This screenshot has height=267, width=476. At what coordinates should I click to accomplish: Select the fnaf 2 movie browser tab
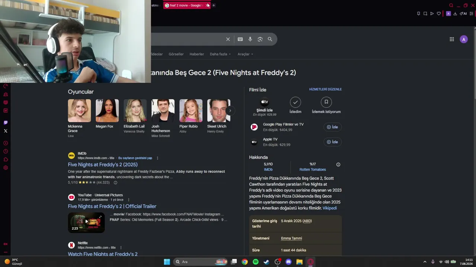[187, 6]
